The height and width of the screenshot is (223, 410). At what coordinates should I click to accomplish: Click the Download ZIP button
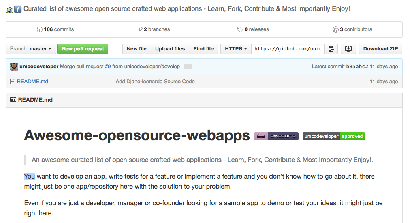(380, 49)
